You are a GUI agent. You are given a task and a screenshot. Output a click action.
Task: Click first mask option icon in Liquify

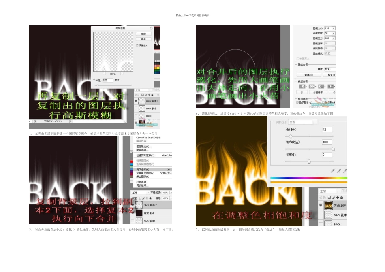pyautogui.click(x=302, y=86)
